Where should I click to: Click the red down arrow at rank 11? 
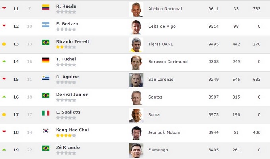[4, 8]
